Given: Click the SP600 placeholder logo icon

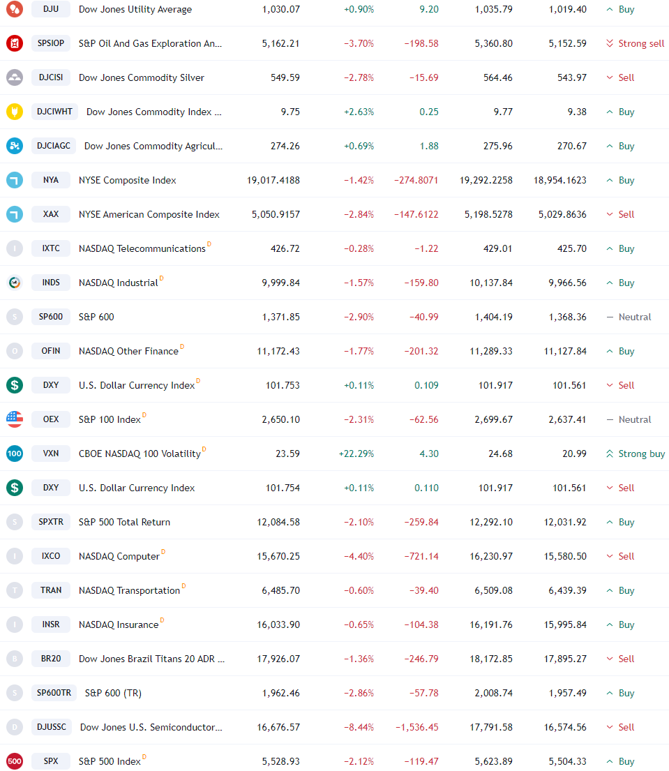Looking at the screenshot, I should point(15,317).
